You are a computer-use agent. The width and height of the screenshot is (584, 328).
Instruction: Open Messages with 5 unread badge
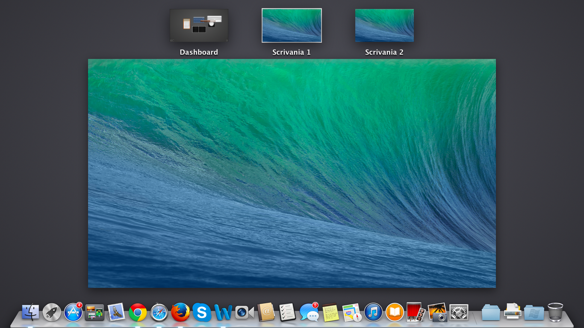pyautogui.click(x=309, y=312)
